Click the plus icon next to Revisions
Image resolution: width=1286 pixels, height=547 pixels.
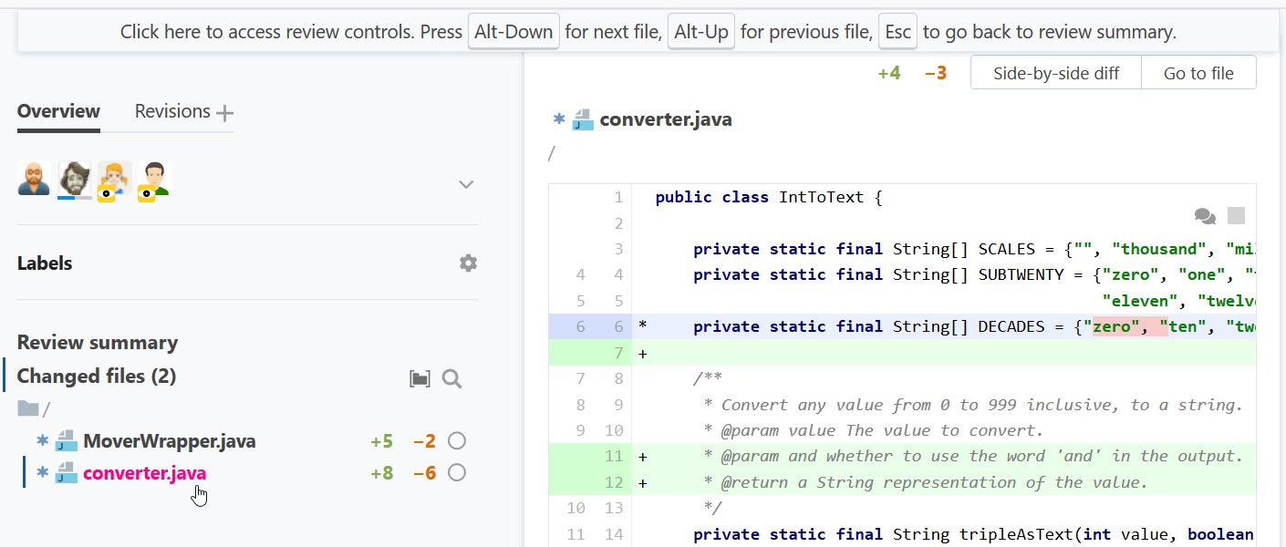coord(224,113)
